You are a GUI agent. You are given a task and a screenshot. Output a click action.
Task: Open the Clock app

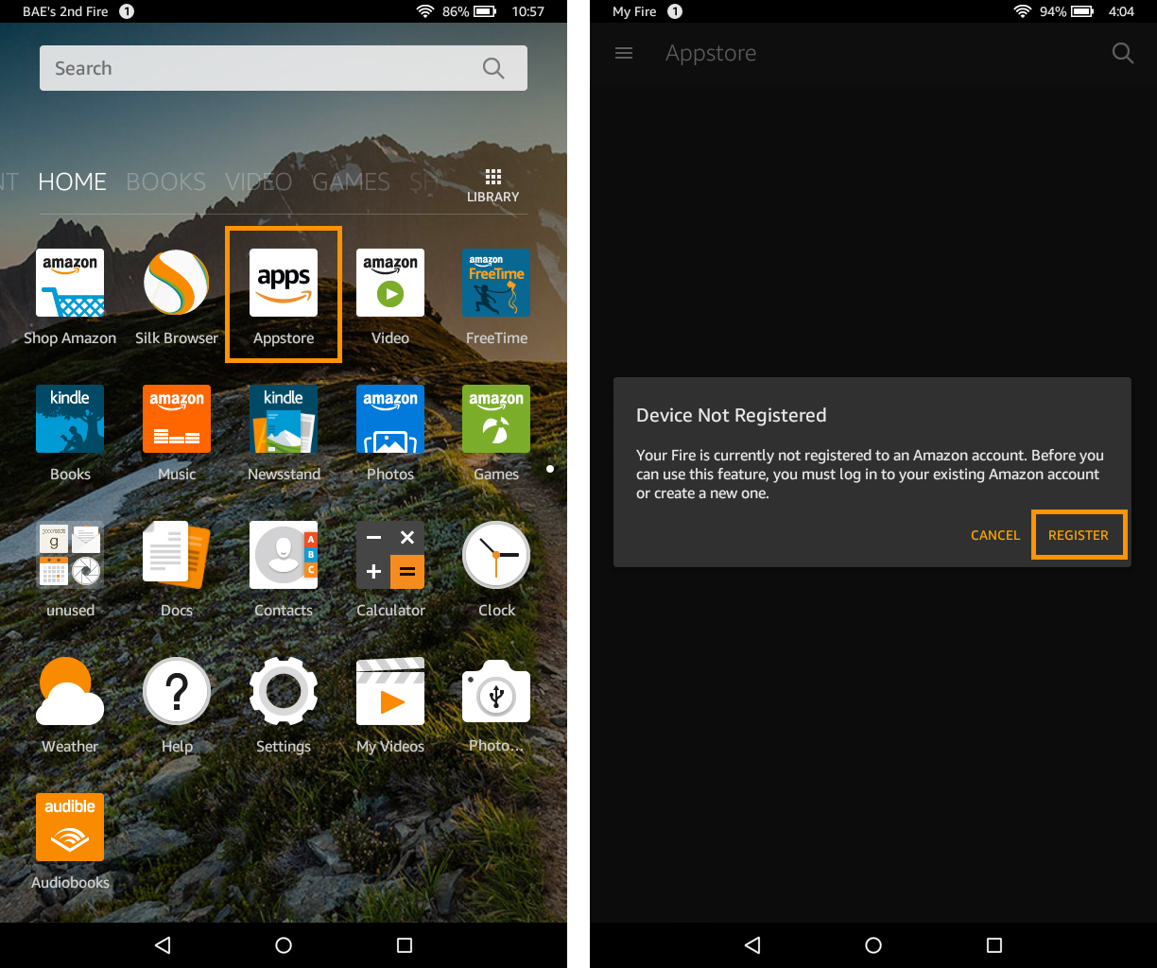tap(496, 555)
